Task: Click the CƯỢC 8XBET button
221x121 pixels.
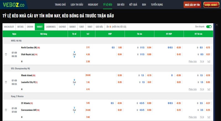Action: click(x=211, y=5)
